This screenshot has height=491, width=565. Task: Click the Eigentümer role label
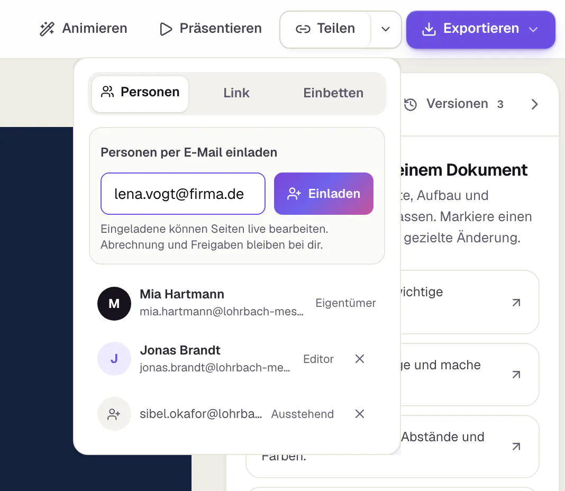tap(345, 303)
